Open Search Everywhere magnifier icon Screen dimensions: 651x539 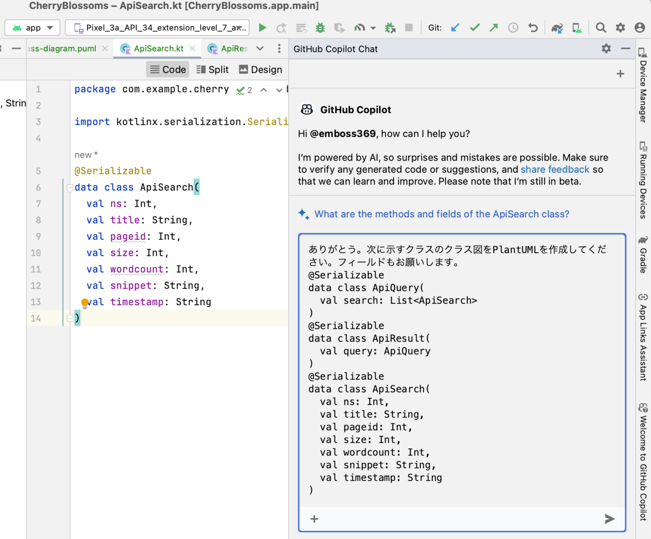point(601,28)
